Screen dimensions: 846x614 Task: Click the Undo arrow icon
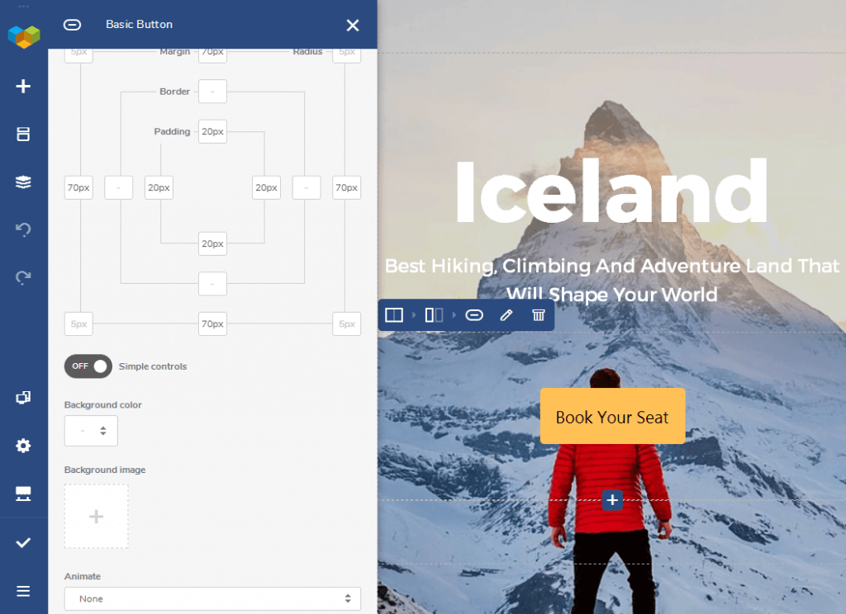click(x=23, y=229)
